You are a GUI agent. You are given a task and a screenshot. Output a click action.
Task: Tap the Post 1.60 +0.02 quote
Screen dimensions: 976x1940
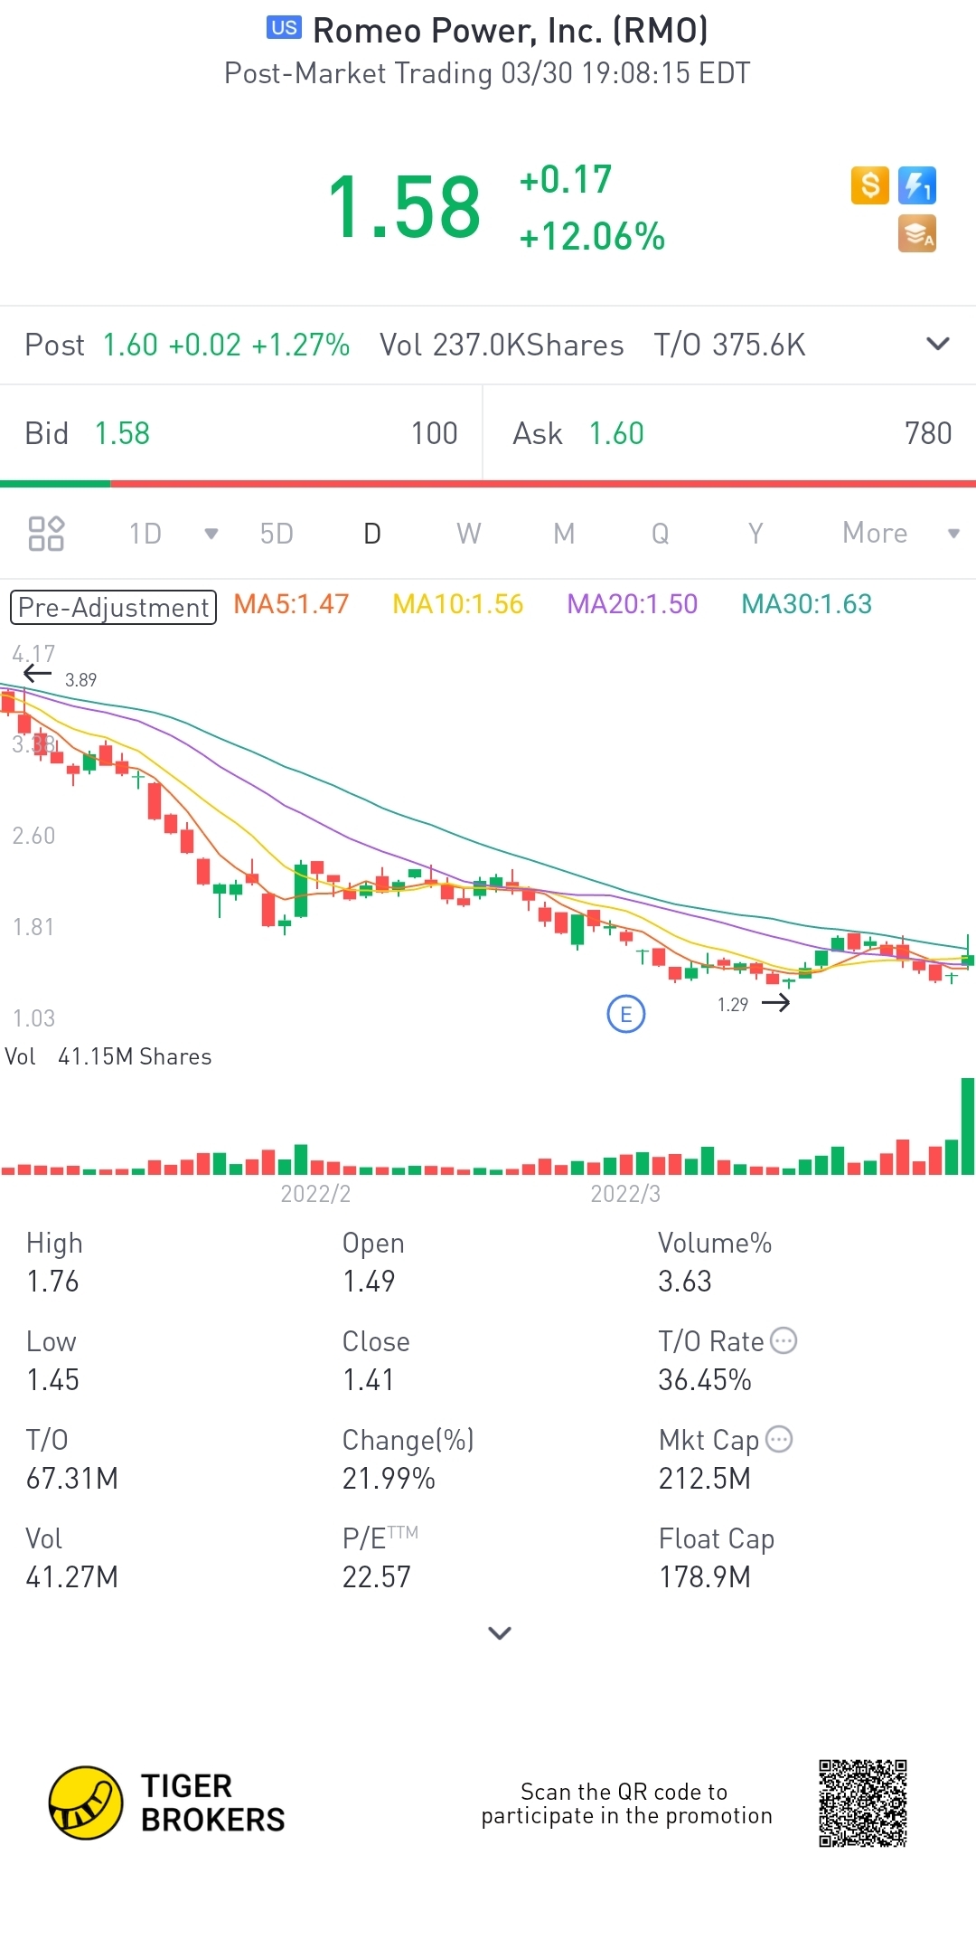click(x=187, y=345)
